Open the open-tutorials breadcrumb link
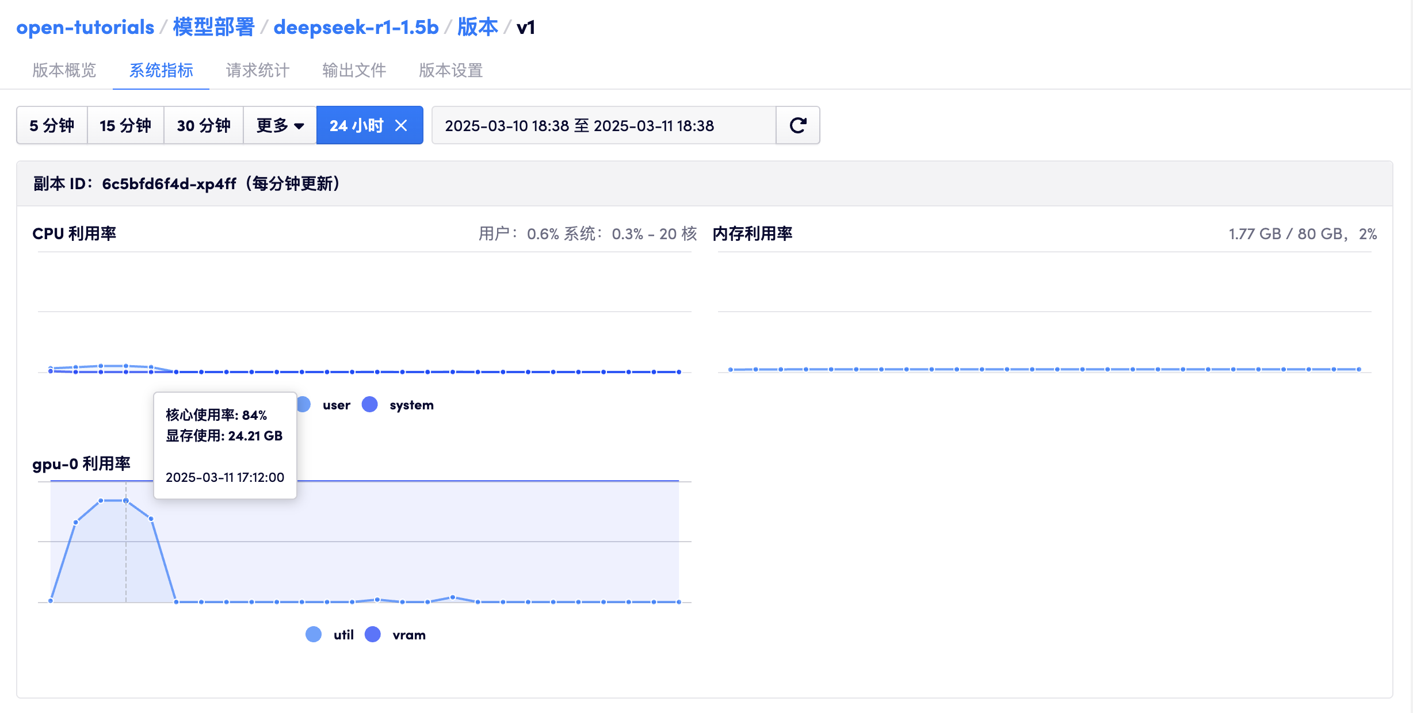The image size is (1413, 713). click(x=84, y=26)
